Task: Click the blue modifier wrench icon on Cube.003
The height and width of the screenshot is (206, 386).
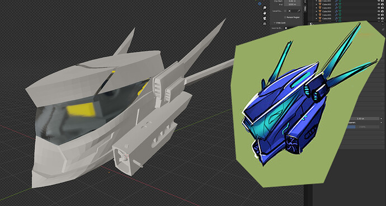Action: [336, 8]
